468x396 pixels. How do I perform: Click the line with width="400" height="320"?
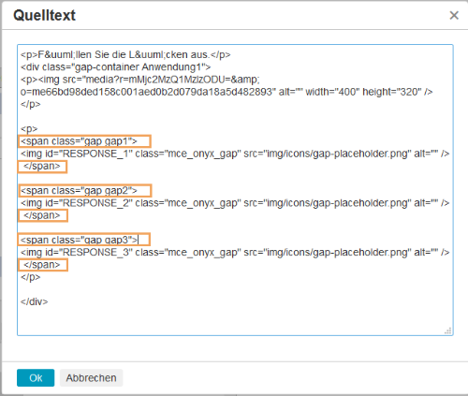coord(227,92)
